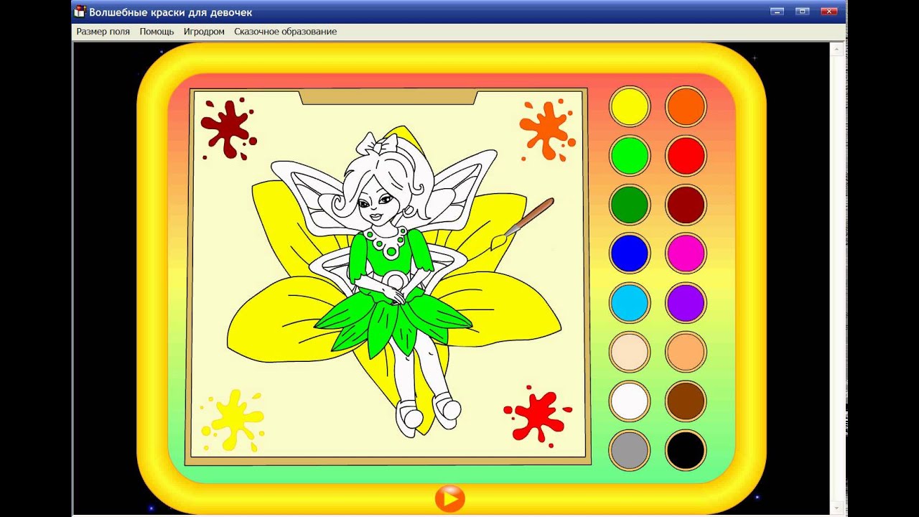
Task: Click the orange play arrow button
Action: pyautogui.click(x=450, y=498)
